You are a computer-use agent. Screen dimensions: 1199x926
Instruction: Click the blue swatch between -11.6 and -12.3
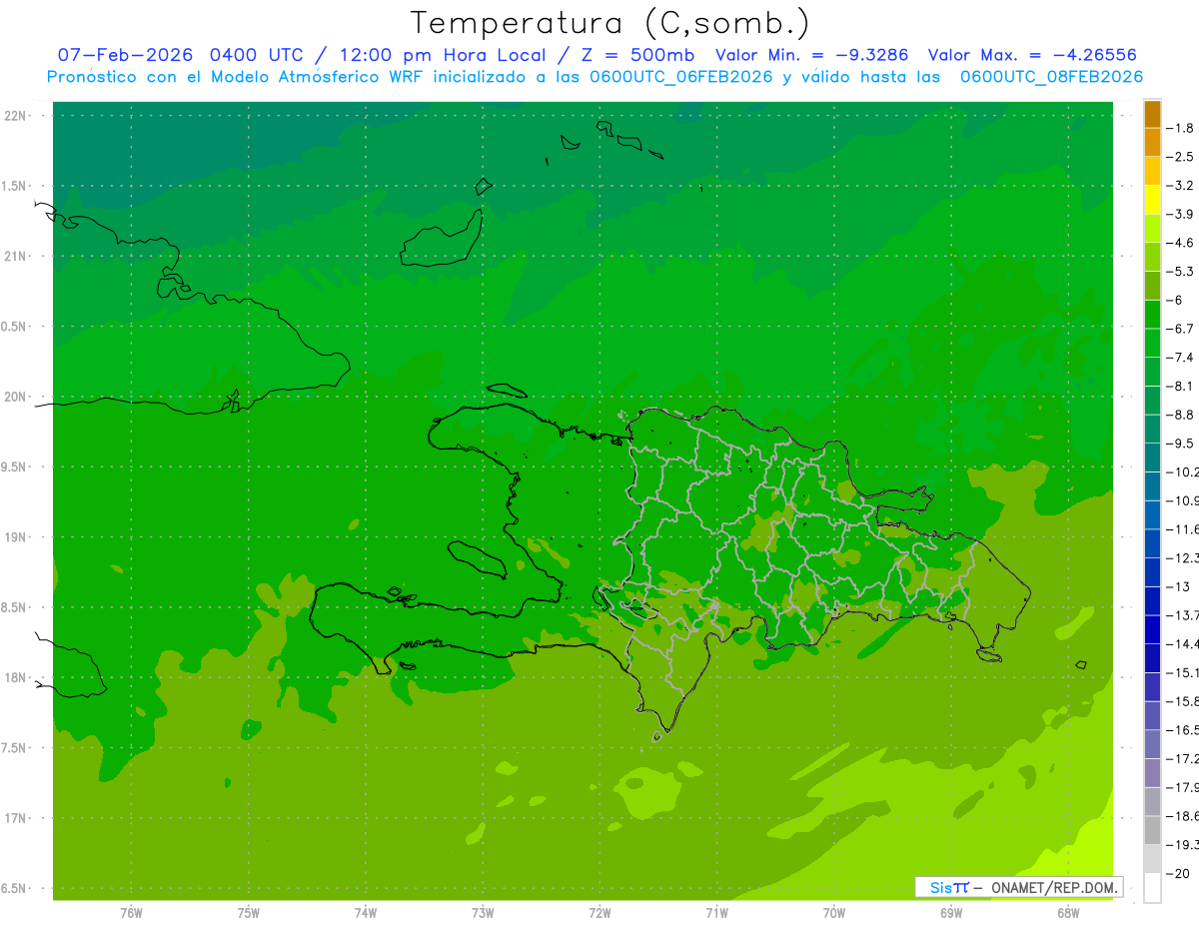(1152, 543)
